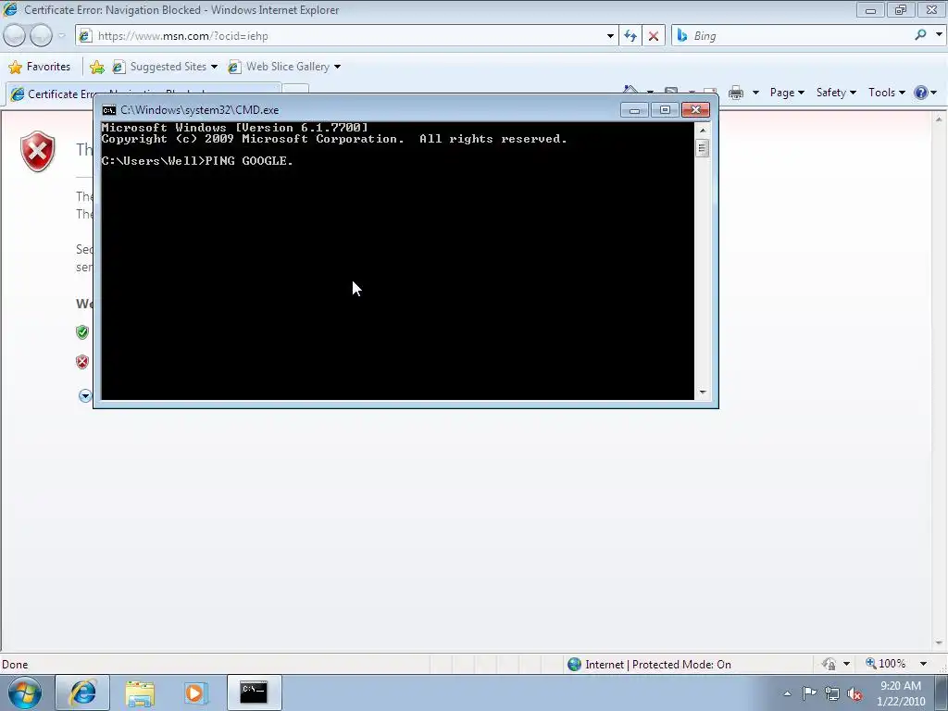The width and height of the screenshot is (948, 711).
Task: Minimize the CMD.exe window
Action: point(634,109)
